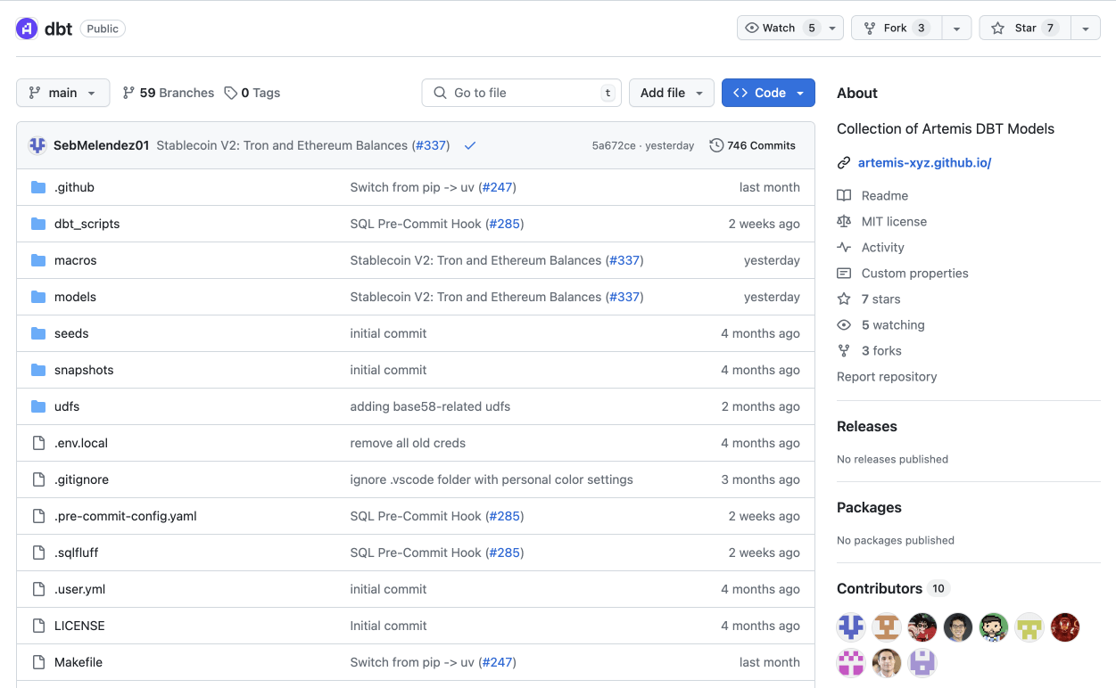This screenshot has width=1116, height=688.
Task: Click the .gitignore file icon
Action: [38, 479]
